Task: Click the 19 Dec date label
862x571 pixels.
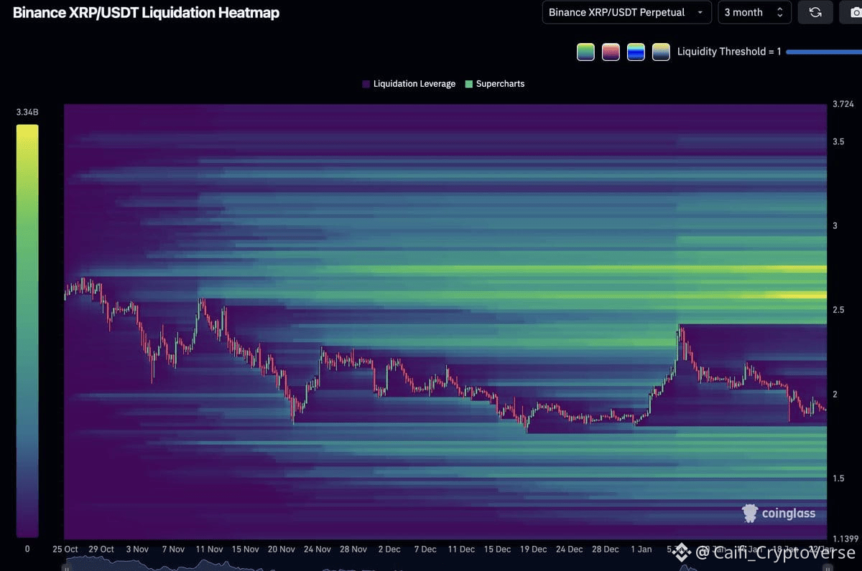Action: tap(533, 549)
